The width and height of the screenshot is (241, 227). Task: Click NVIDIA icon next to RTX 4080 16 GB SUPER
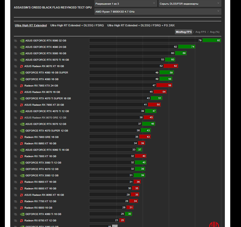(x=22, y=73)
